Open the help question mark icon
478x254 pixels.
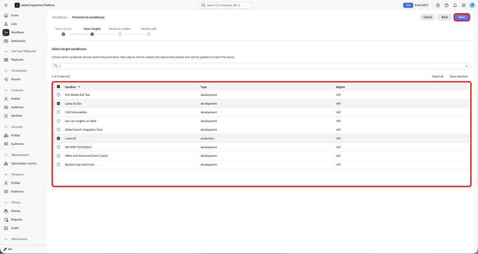(x=447, y=5)
